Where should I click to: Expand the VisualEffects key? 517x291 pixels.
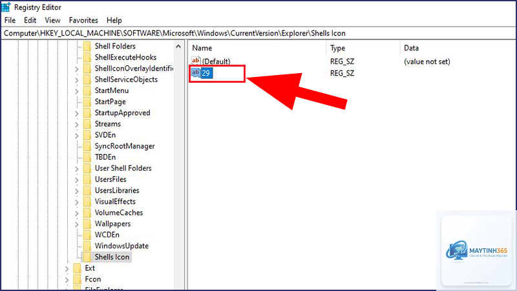[76, 202]
